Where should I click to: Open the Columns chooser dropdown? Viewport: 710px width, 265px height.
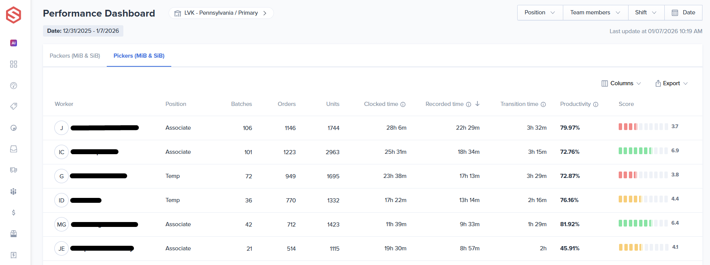[621, 83]
